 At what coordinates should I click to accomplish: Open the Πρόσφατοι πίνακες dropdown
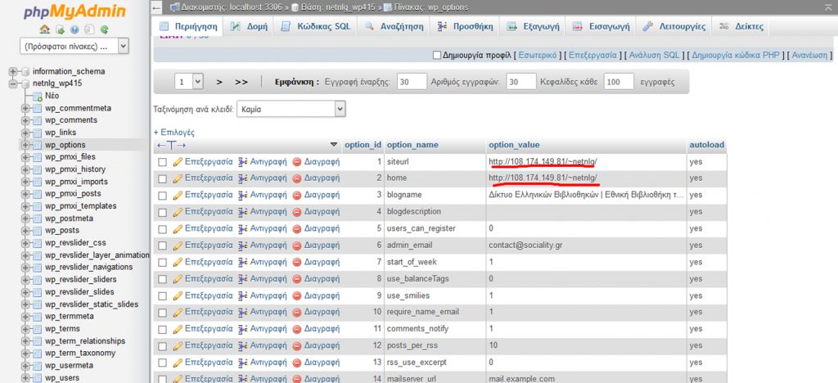pyautogui.click(x=76, y=47)
